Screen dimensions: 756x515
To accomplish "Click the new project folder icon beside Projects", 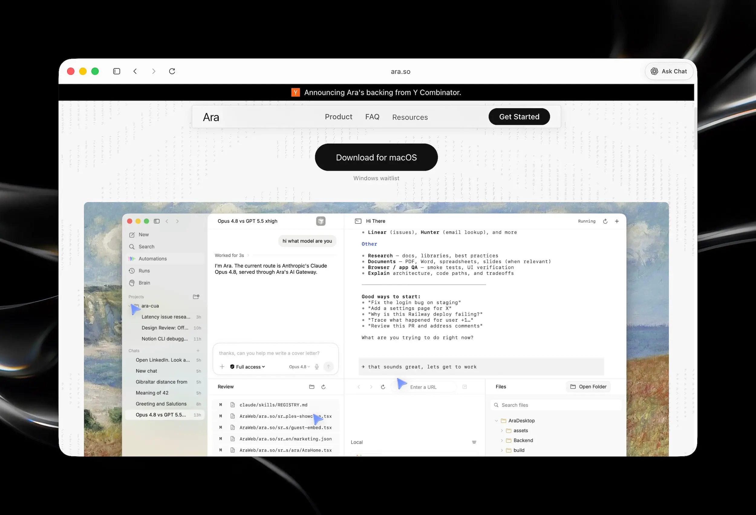I will [196, 296].
